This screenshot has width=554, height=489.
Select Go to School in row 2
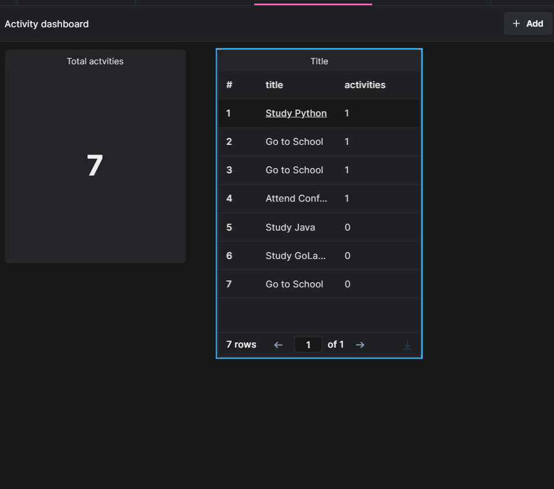tap(294, 142)
